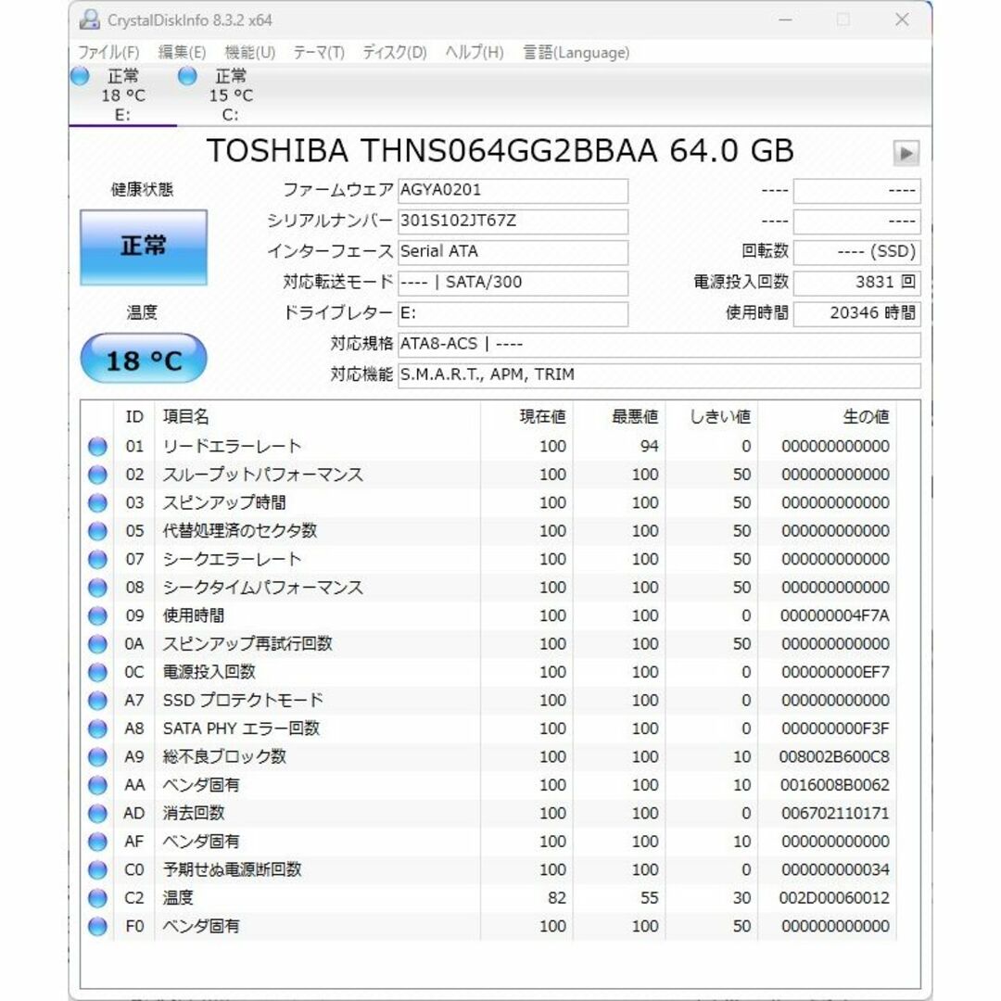
Task: Click the status icon for row 08
Action: [x=97, y=588]
